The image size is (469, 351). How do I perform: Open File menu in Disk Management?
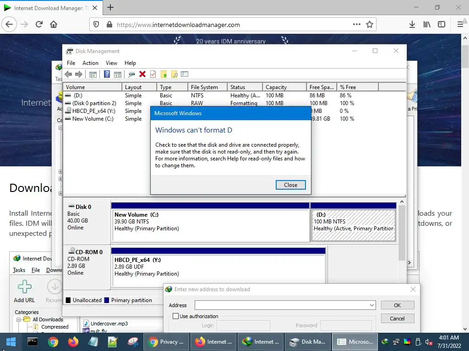tap(71, 63)
